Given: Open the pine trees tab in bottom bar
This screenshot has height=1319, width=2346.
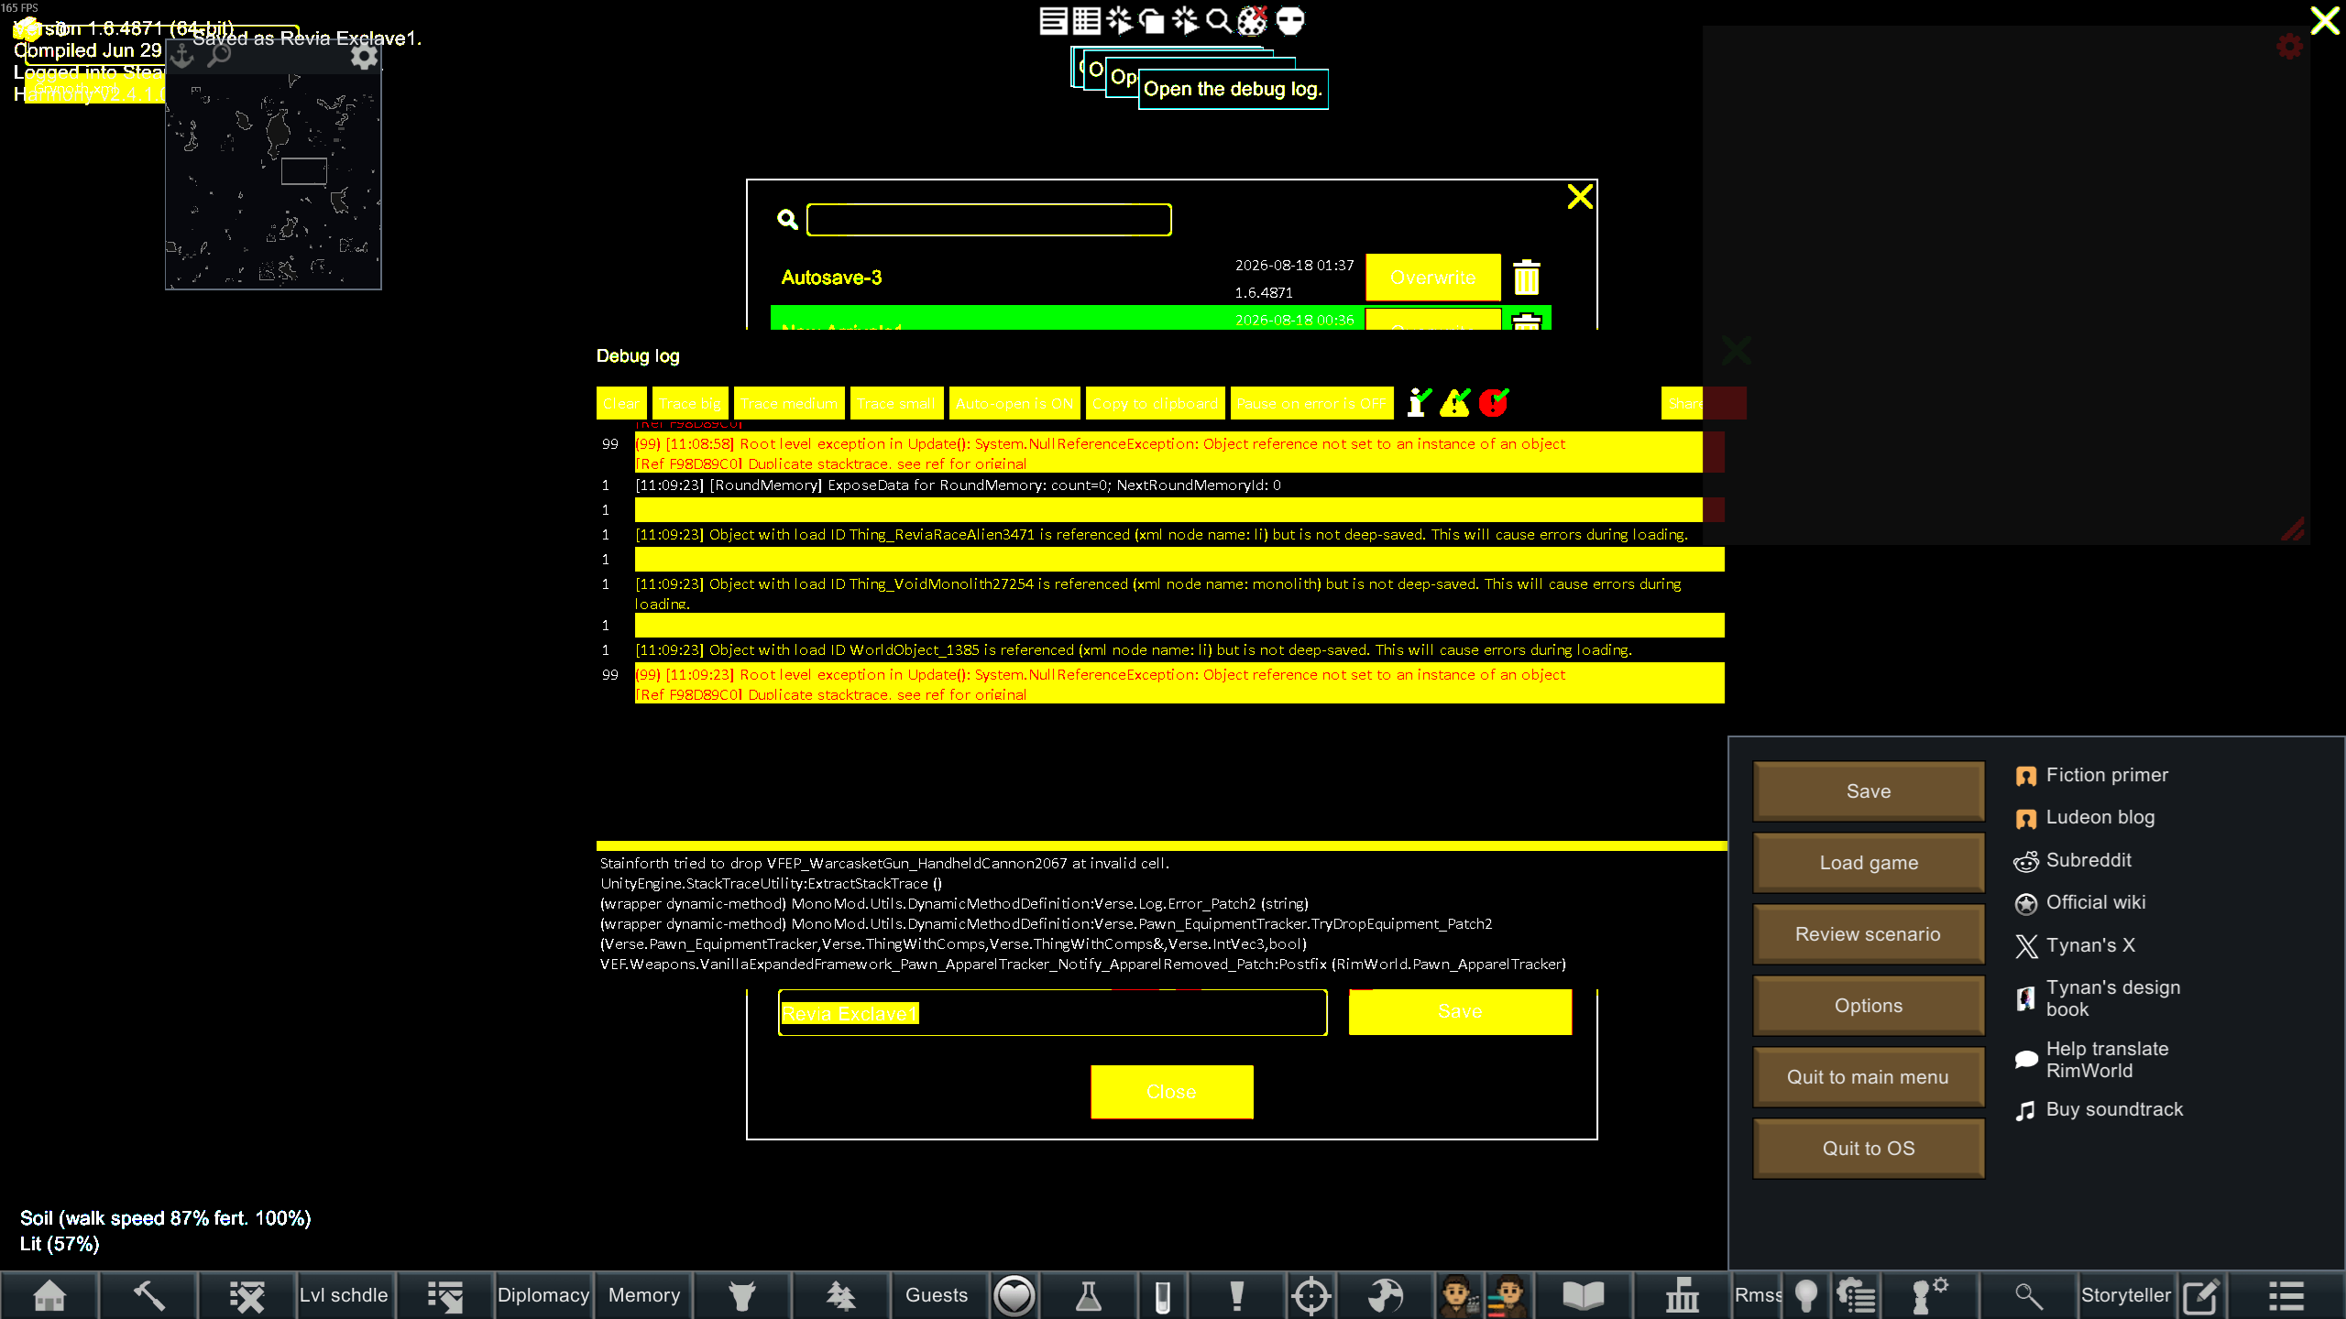Looking at the screenshot, I should (x=841, y=1295).
